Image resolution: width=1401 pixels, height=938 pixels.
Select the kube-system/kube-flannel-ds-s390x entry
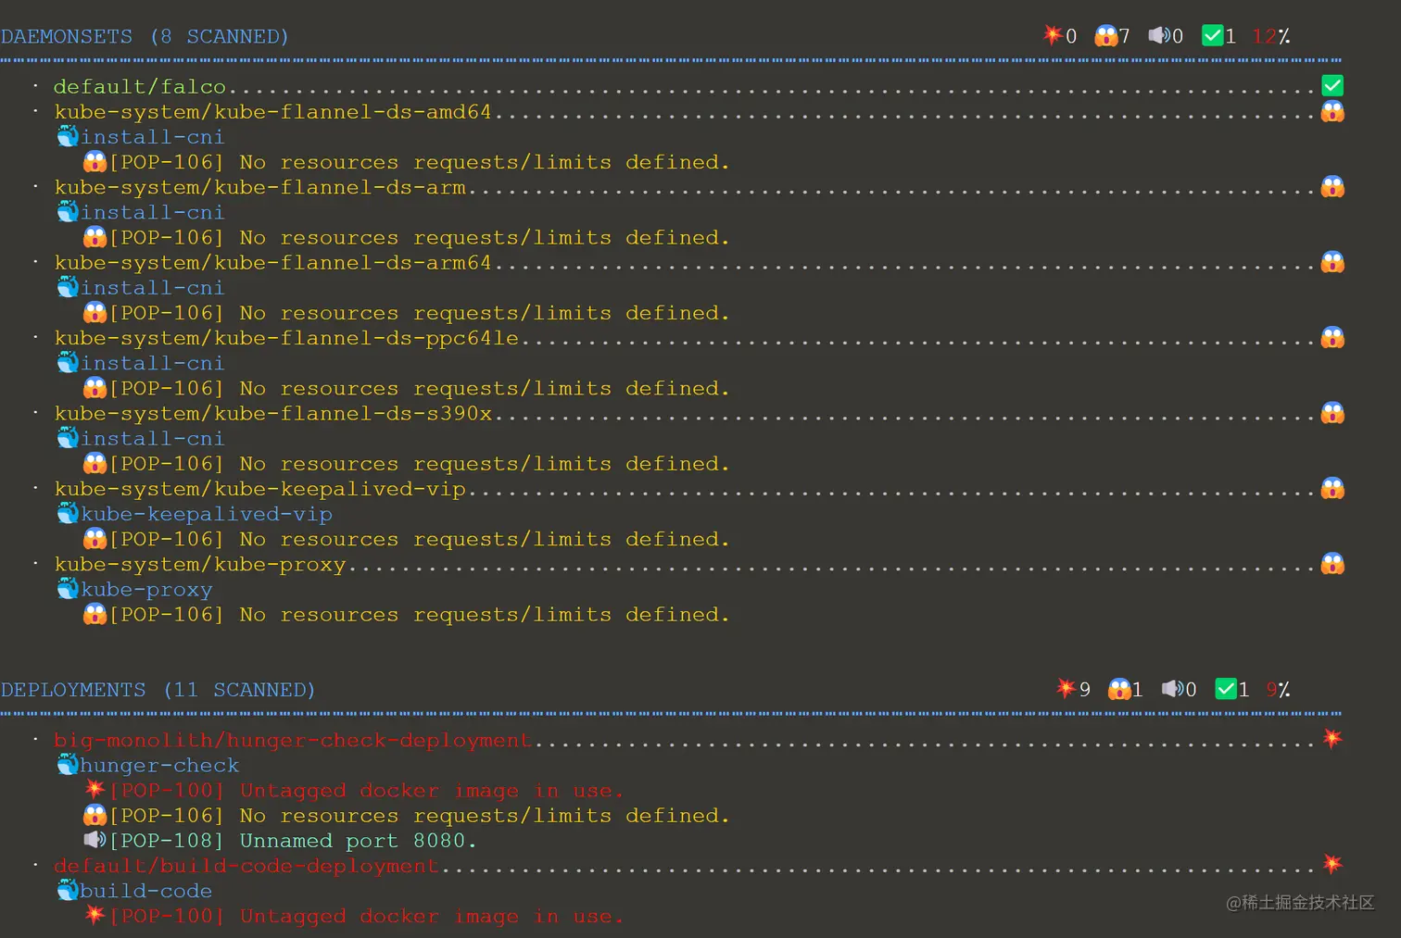(272, 414)
